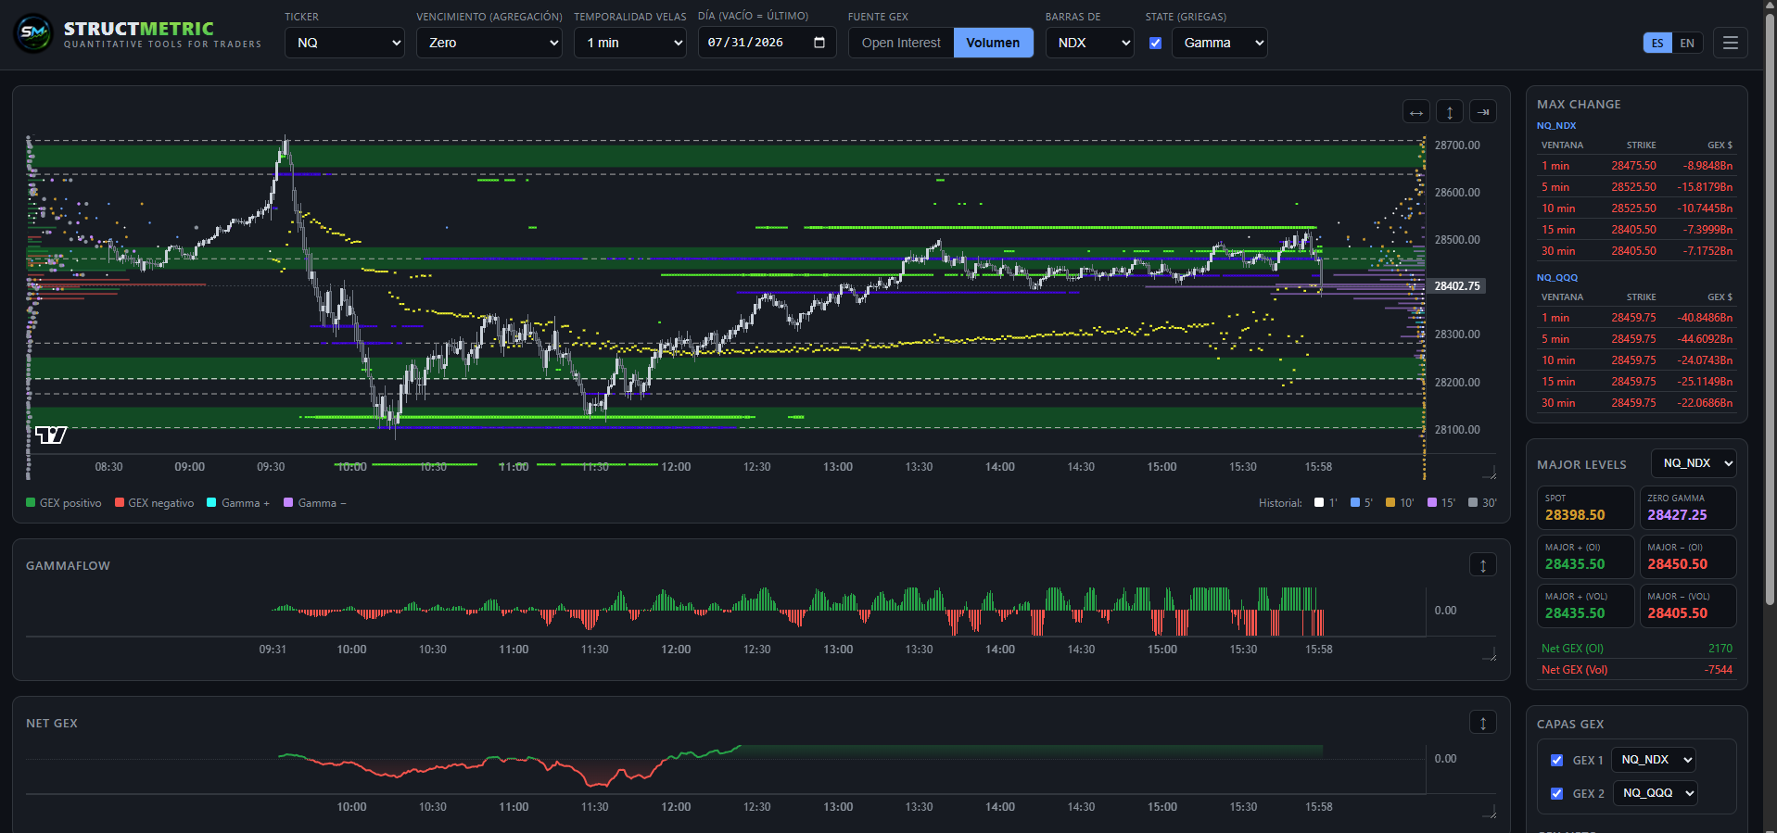1777x833 pixels.
Task: Open the GEX 1 source dropdown
Action: pos(1654,760)
